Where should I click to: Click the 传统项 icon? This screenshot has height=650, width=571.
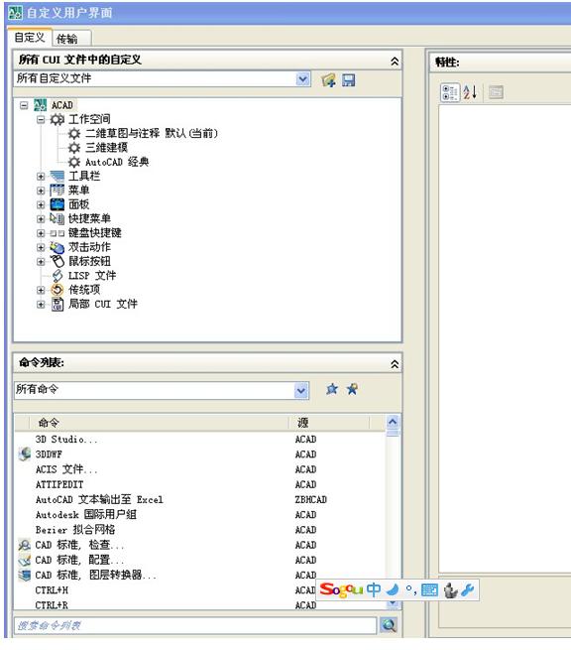click(57, 290)
